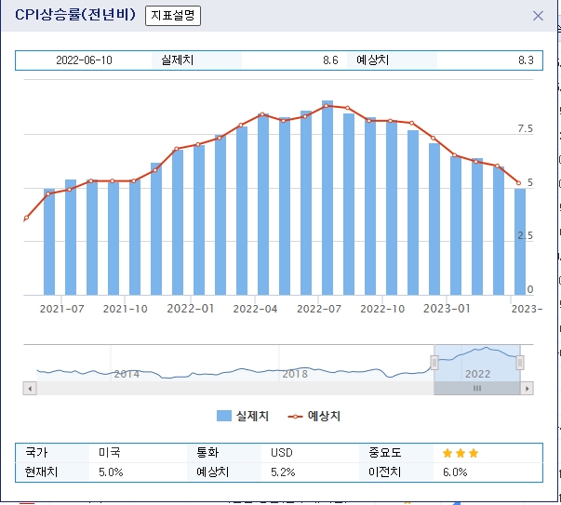The width and height of the screenshot is (561, 505).
Task: Click the first 예상치 marker at chart's left edge
Action: tap(26, 218)
